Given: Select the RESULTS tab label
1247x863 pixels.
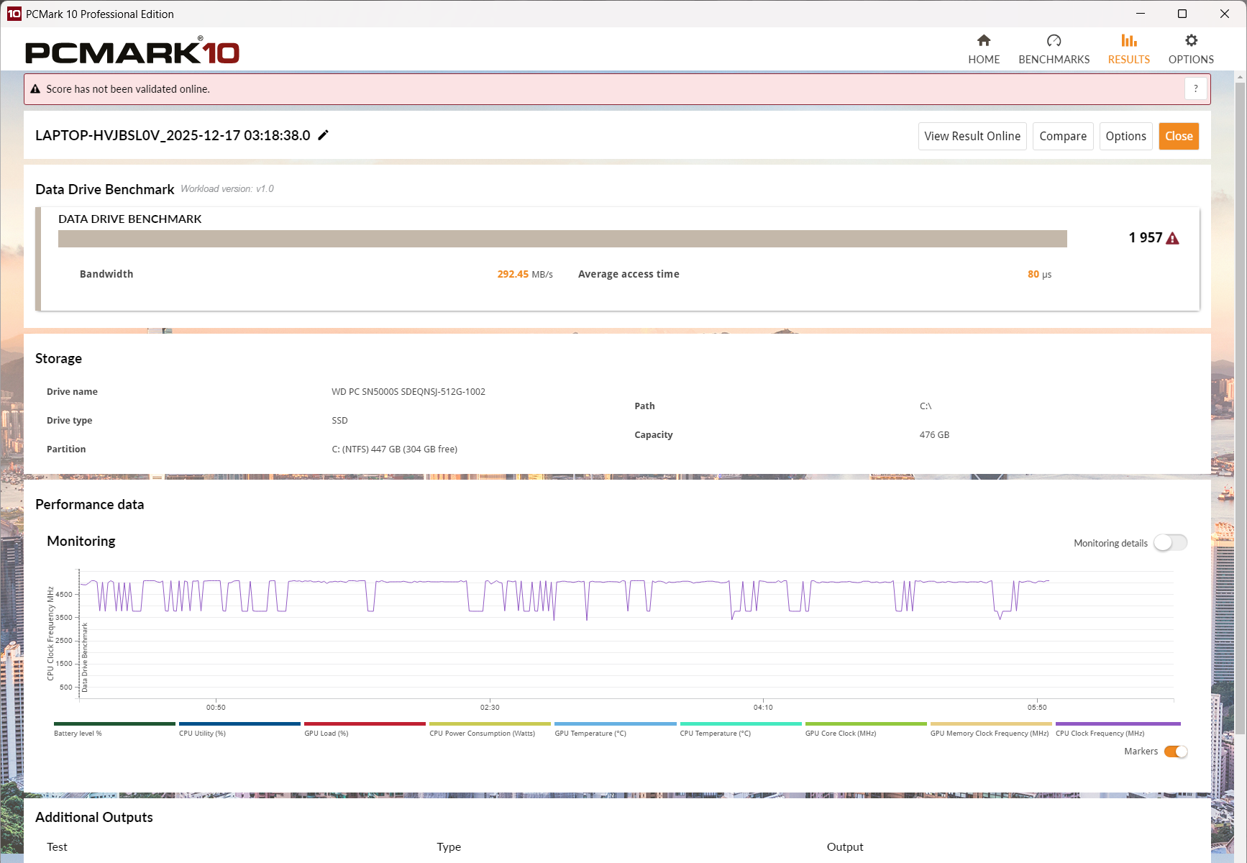Looking at the screenshot, I should tap(1129, 60).
